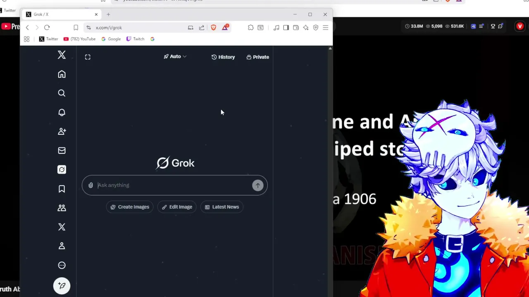
Task: Bookmark this page with the bookmark icon
Action: pyautogui.click(x=76, y=28)
